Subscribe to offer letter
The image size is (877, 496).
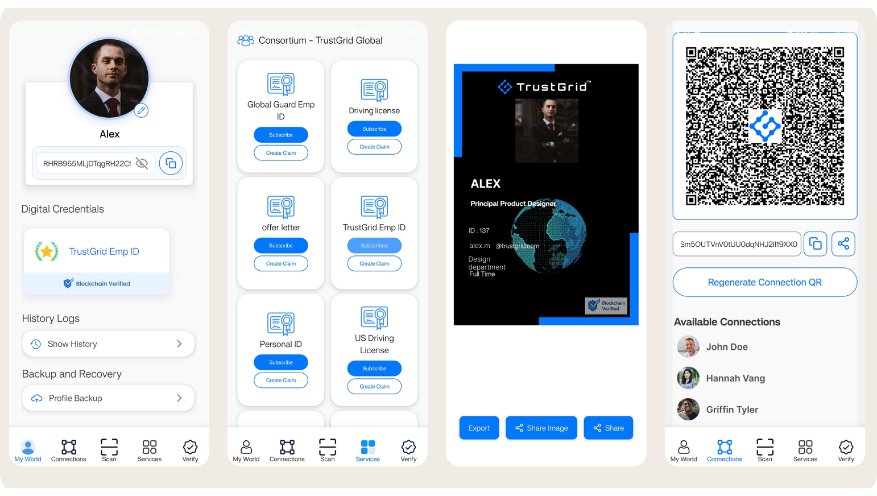tap(281, 246)
